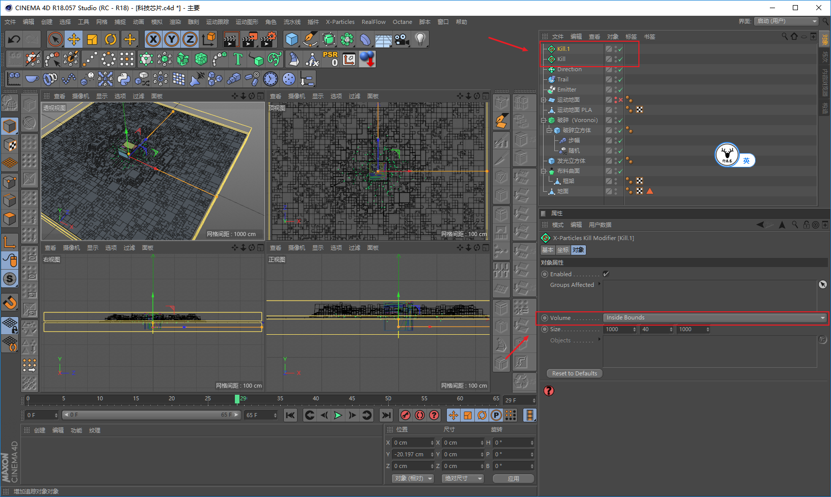Toggle the Enabled checkbox
Screen dimensions: 831x497
(x=606, y=274)
